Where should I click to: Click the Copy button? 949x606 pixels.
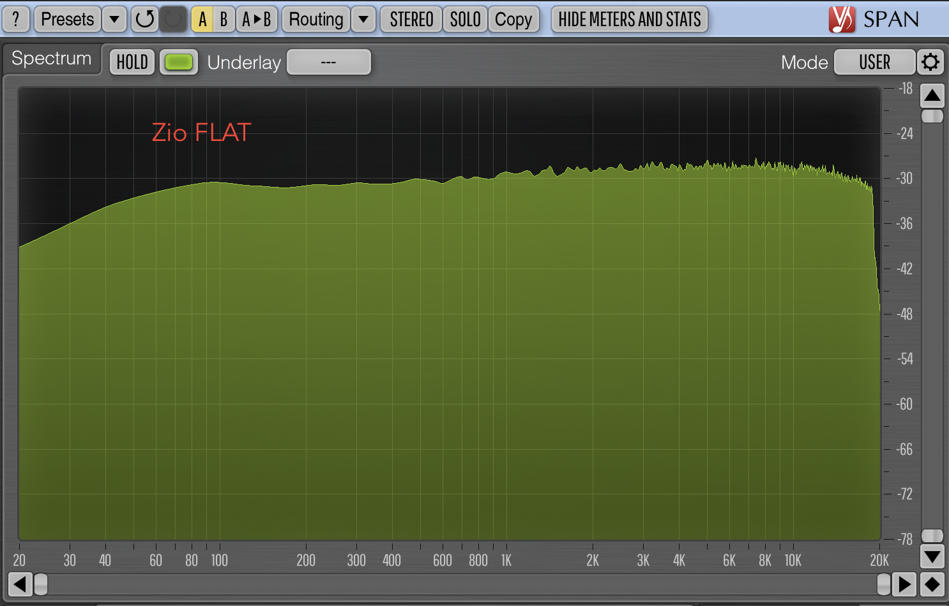coord(513,19)
